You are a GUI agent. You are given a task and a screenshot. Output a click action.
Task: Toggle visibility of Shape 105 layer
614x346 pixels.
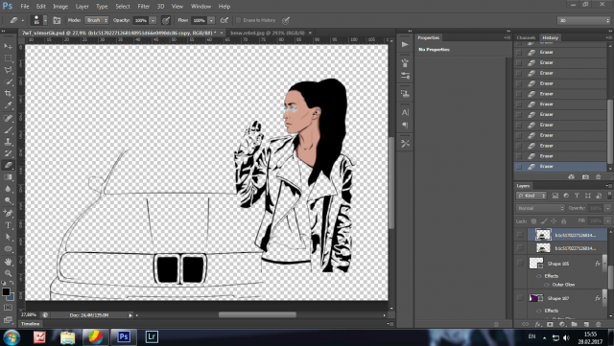(x=520, y=263)
